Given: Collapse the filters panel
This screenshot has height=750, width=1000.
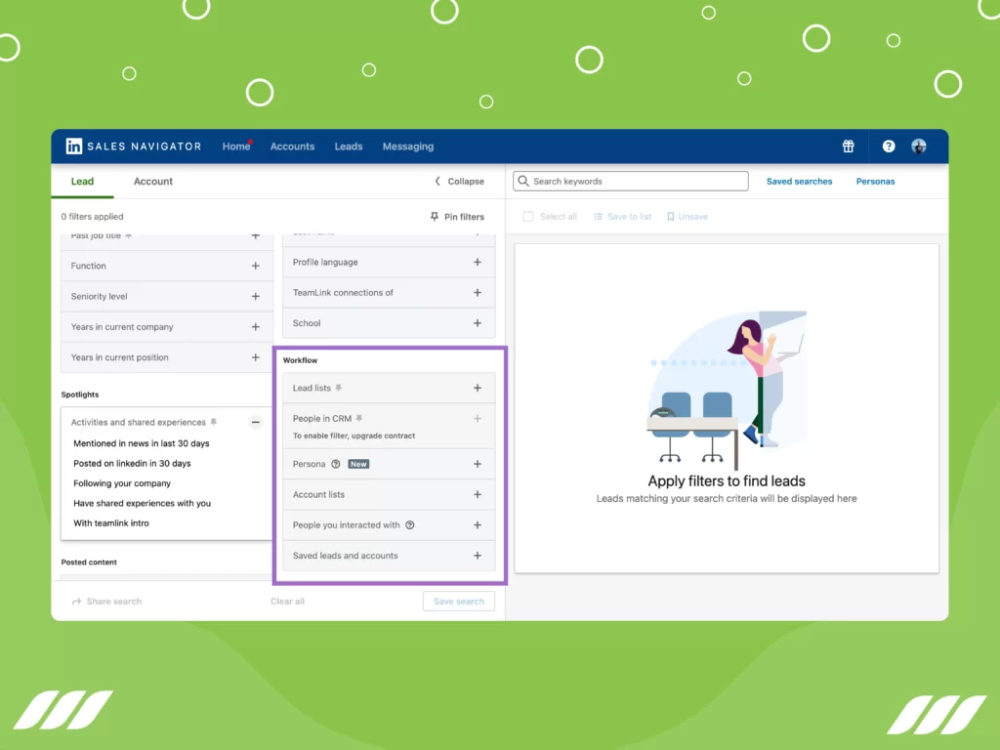Looking at the screenshot, I should (x=458, y=181).
